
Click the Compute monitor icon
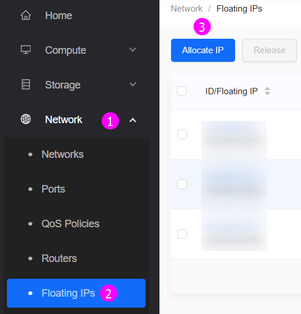(26, 50)
